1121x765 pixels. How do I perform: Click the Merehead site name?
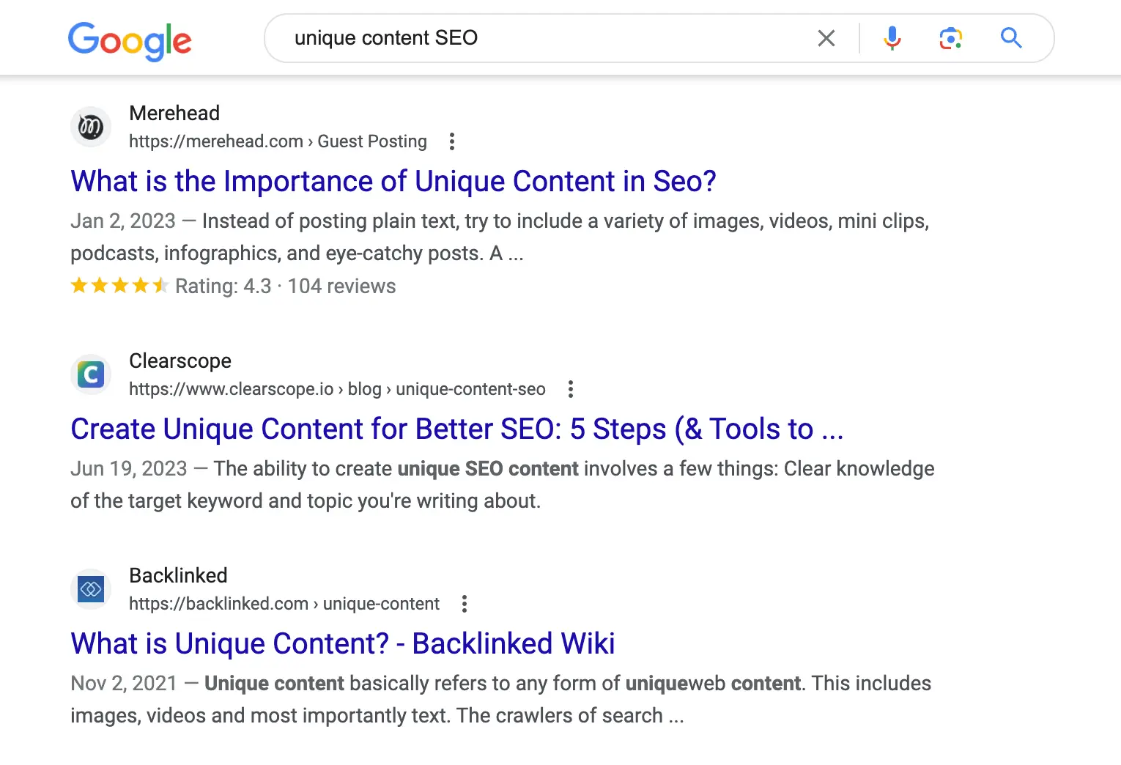tap(174, 113)
